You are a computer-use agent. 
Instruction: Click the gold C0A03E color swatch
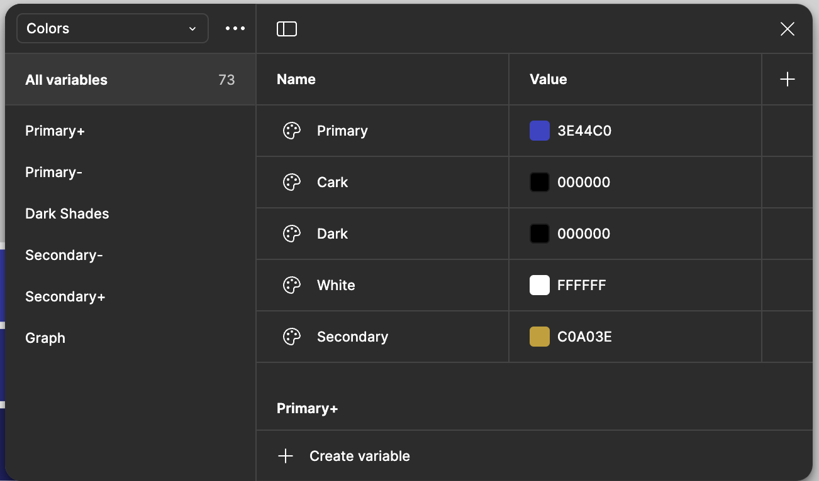[x=540, y=337]
